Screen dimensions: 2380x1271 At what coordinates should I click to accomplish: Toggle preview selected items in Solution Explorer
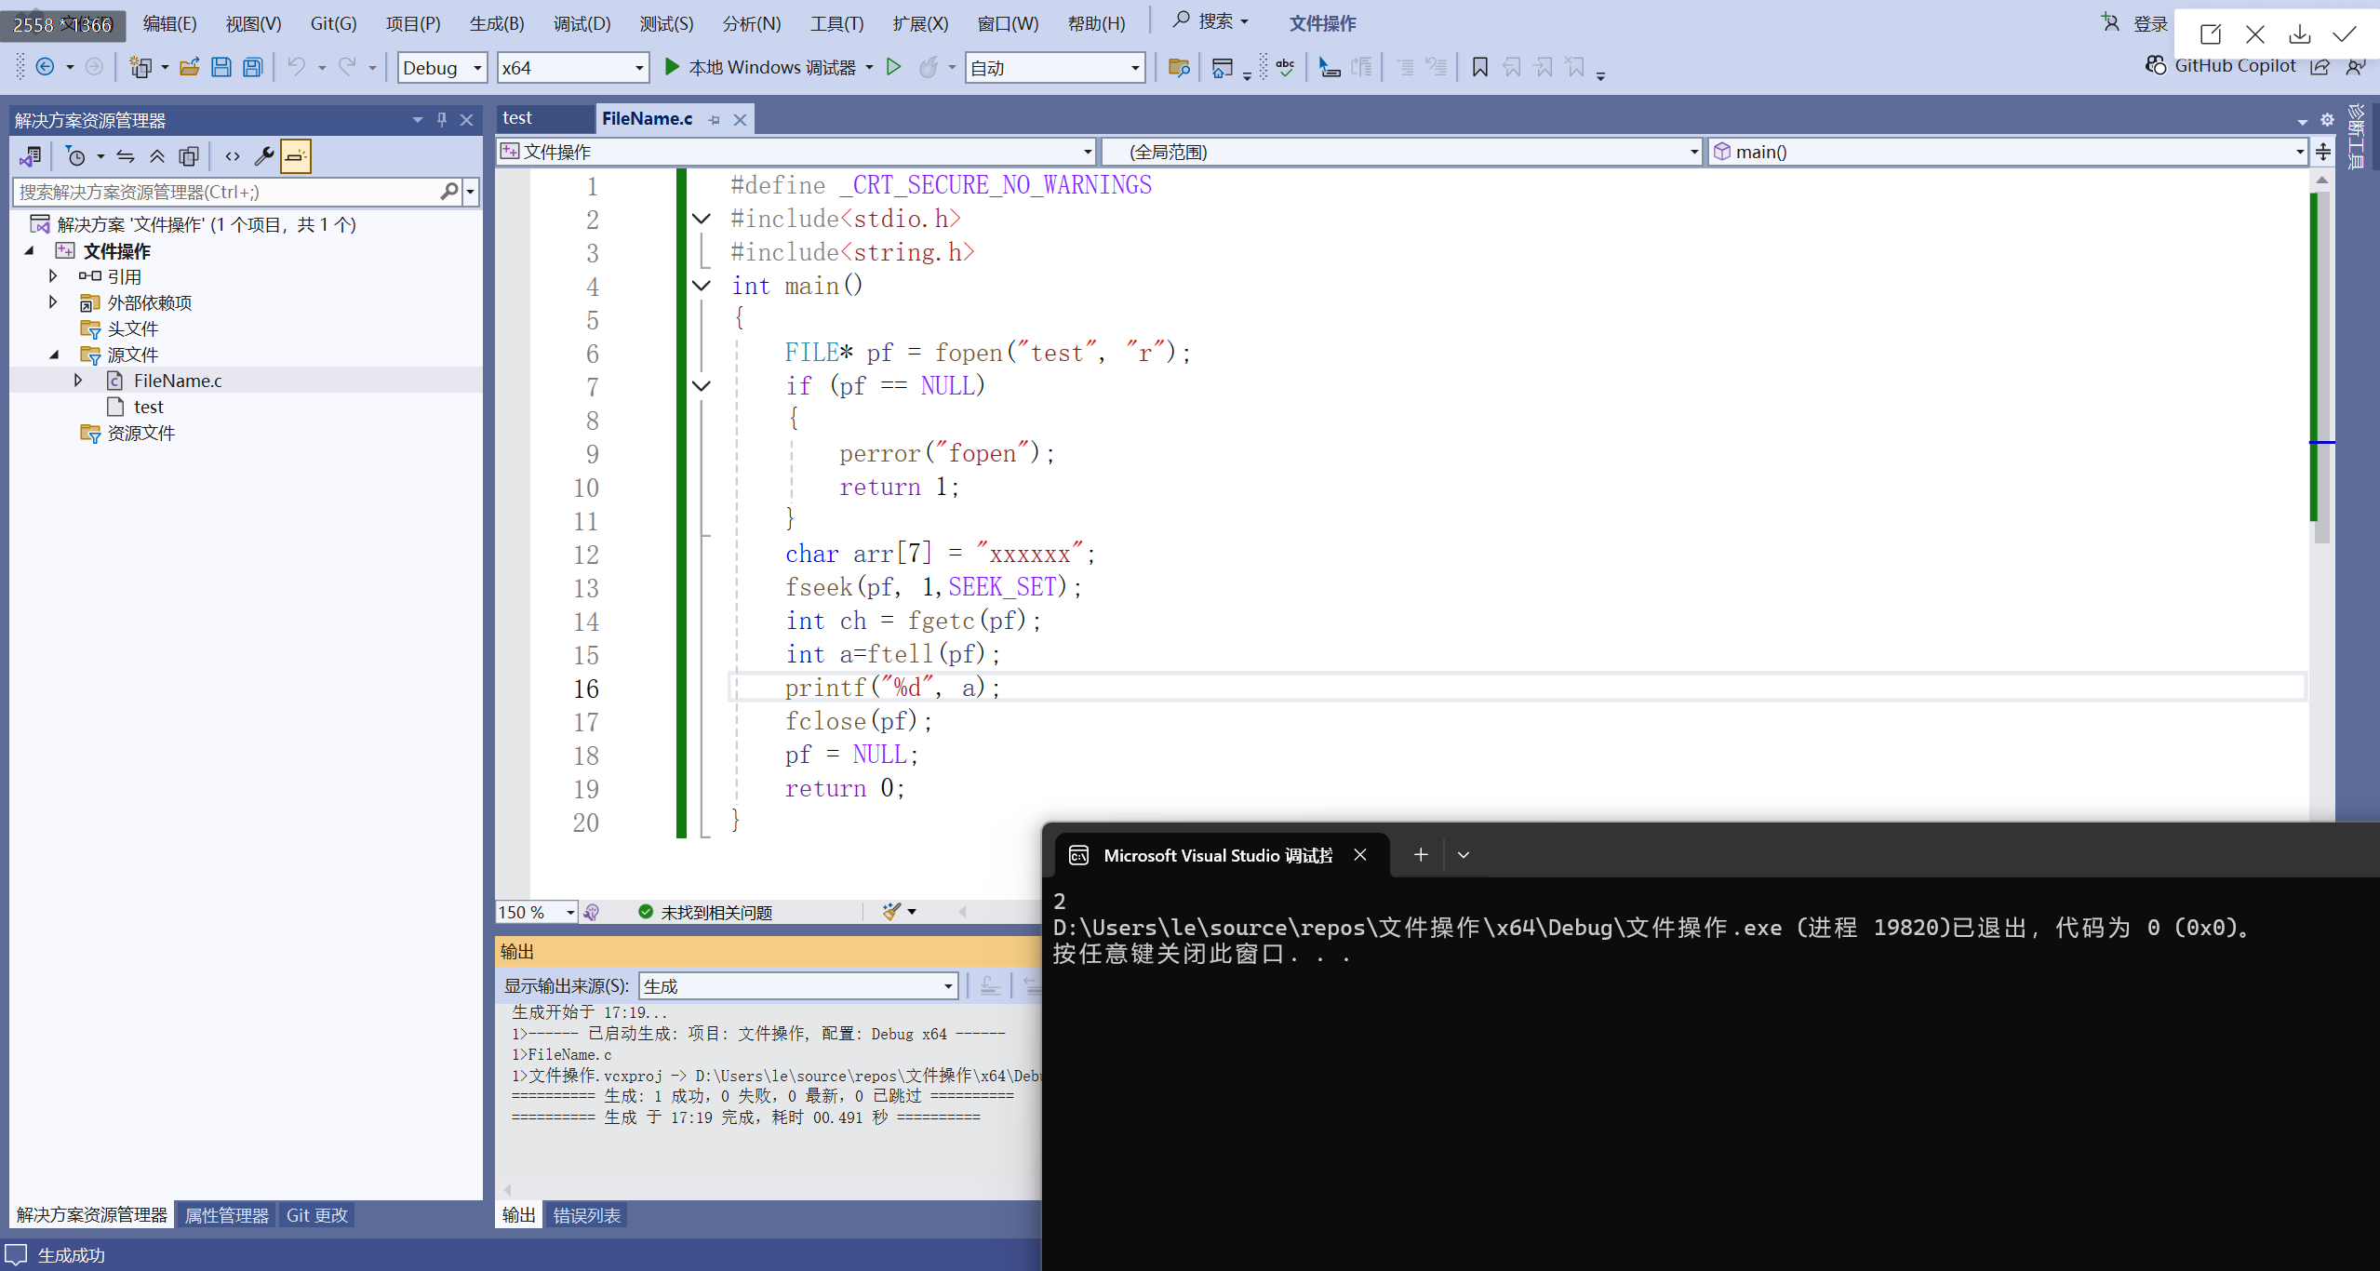pos(296,156)
